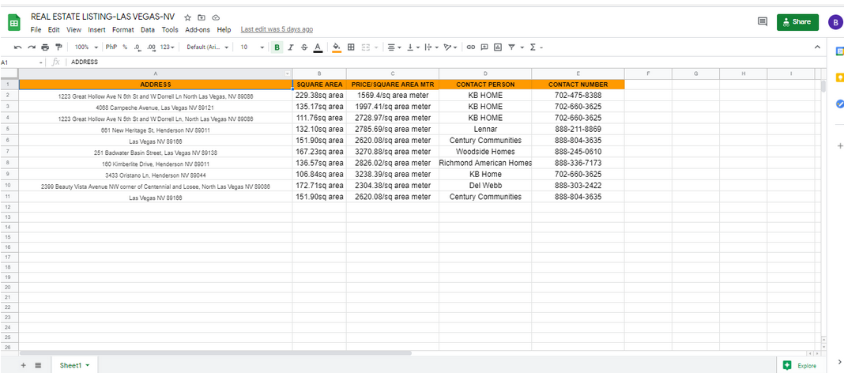This screenshot has height=373, width=844.
Task: Print the spreadsheet
Action: (x=45, y=47)
